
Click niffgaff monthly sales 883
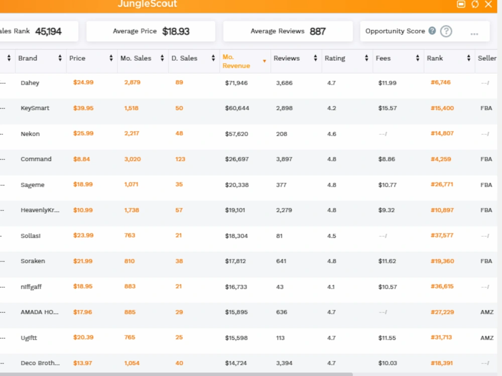[130, 286]
